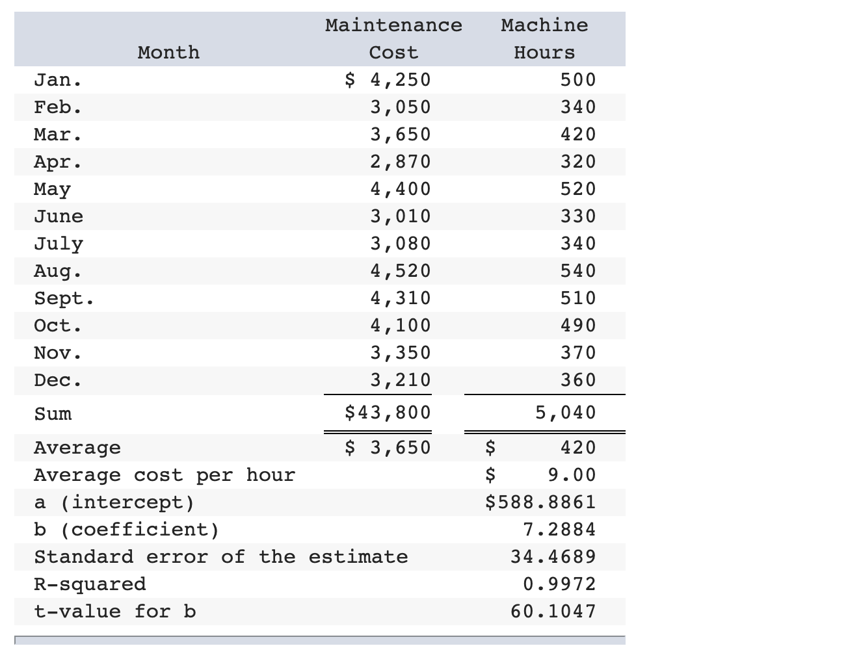Select the standard error value "34.4689"
Viewport: 861px width, 659px height.
[x=553, y=557]
